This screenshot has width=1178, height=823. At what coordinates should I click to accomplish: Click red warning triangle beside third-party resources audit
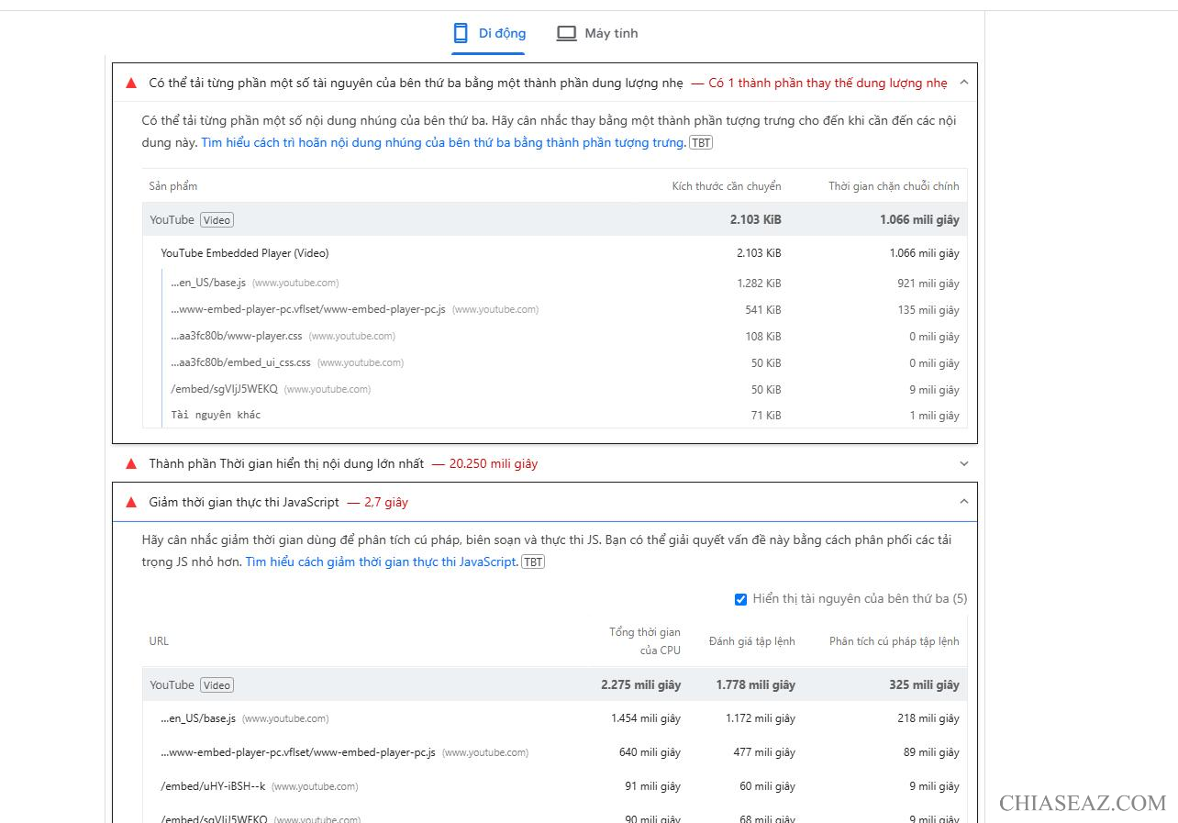tap(131, 83)
